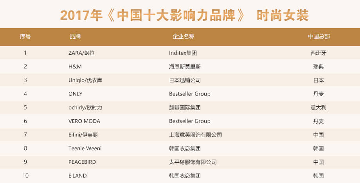Select the Teenie Weeni brand cell
Image resolution: width=360 pixels, height=183 pixels.
point(85,148)
